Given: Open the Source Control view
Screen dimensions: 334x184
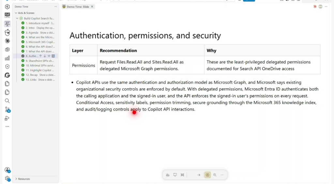Looking at the screenshot, I should [8, 110].
